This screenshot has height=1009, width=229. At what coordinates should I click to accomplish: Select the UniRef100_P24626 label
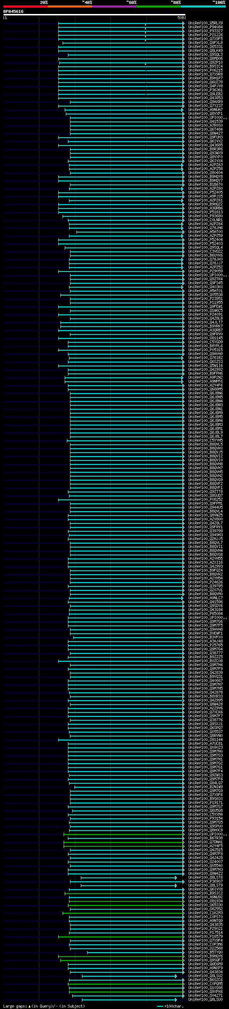point(205,582)
